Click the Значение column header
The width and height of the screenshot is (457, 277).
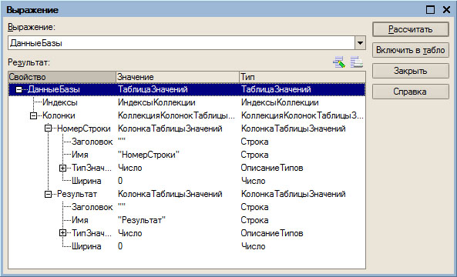tap(177, 77)
